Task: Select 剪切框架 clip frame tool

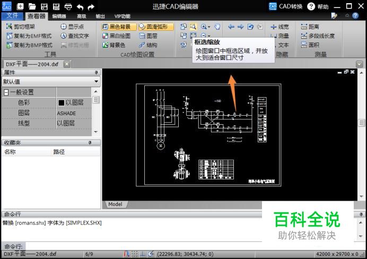Action: (x=21, y=27)
